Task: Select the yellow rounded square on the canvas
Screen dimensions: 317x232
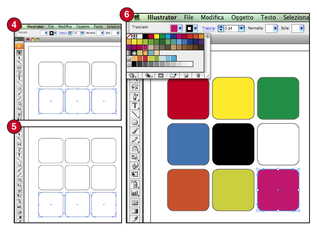Action: click(233, 98)
